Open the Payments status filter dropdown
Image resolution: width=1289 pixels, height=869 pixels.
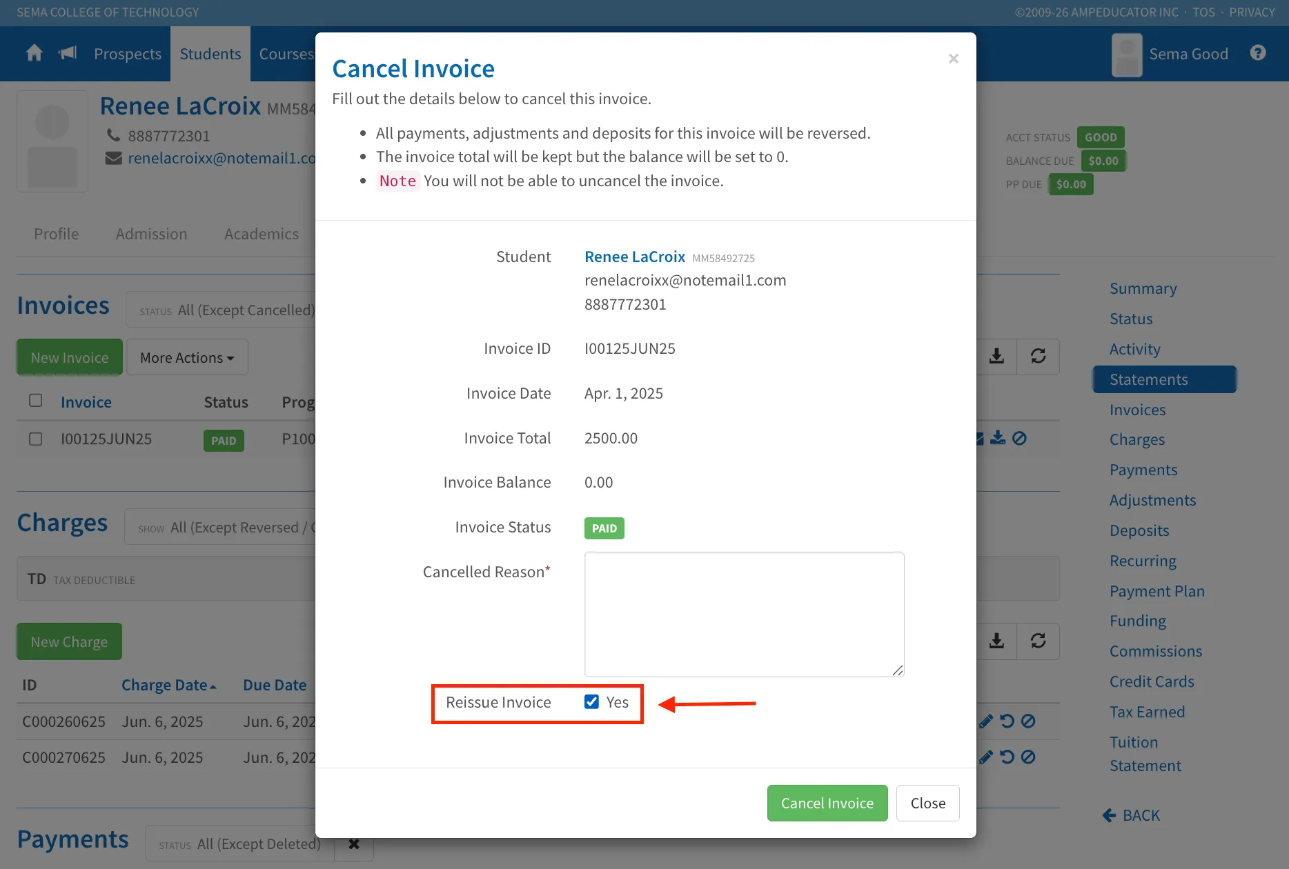(x=240, y=843)
